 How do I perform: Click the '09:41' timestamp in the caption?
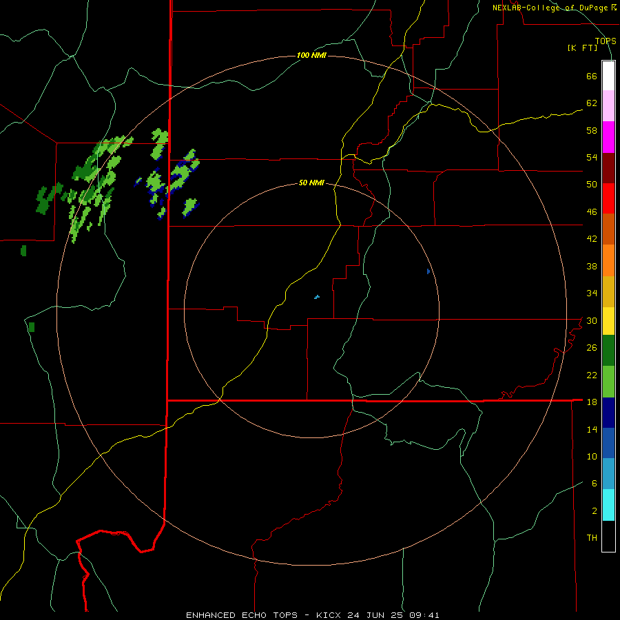click(x=425, y=615)
